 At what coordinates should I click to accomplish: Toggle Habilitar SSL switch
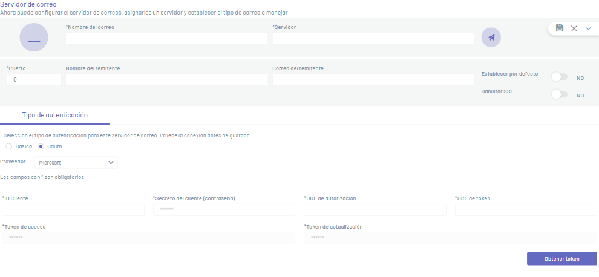(x=559, y=94)
